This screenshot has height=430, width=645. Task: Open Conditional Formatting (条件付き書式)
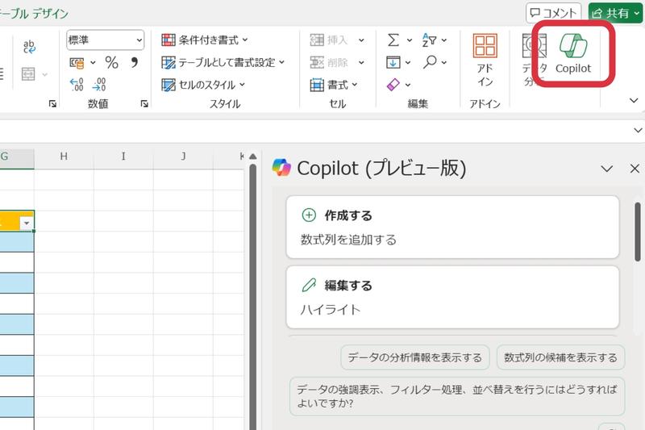click(205, 40)
